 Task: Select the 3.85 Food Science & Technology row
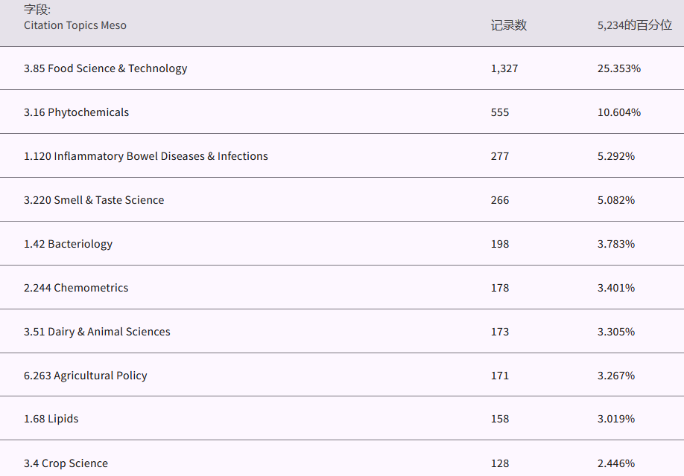pyautogui.click(x=105, y=68)
